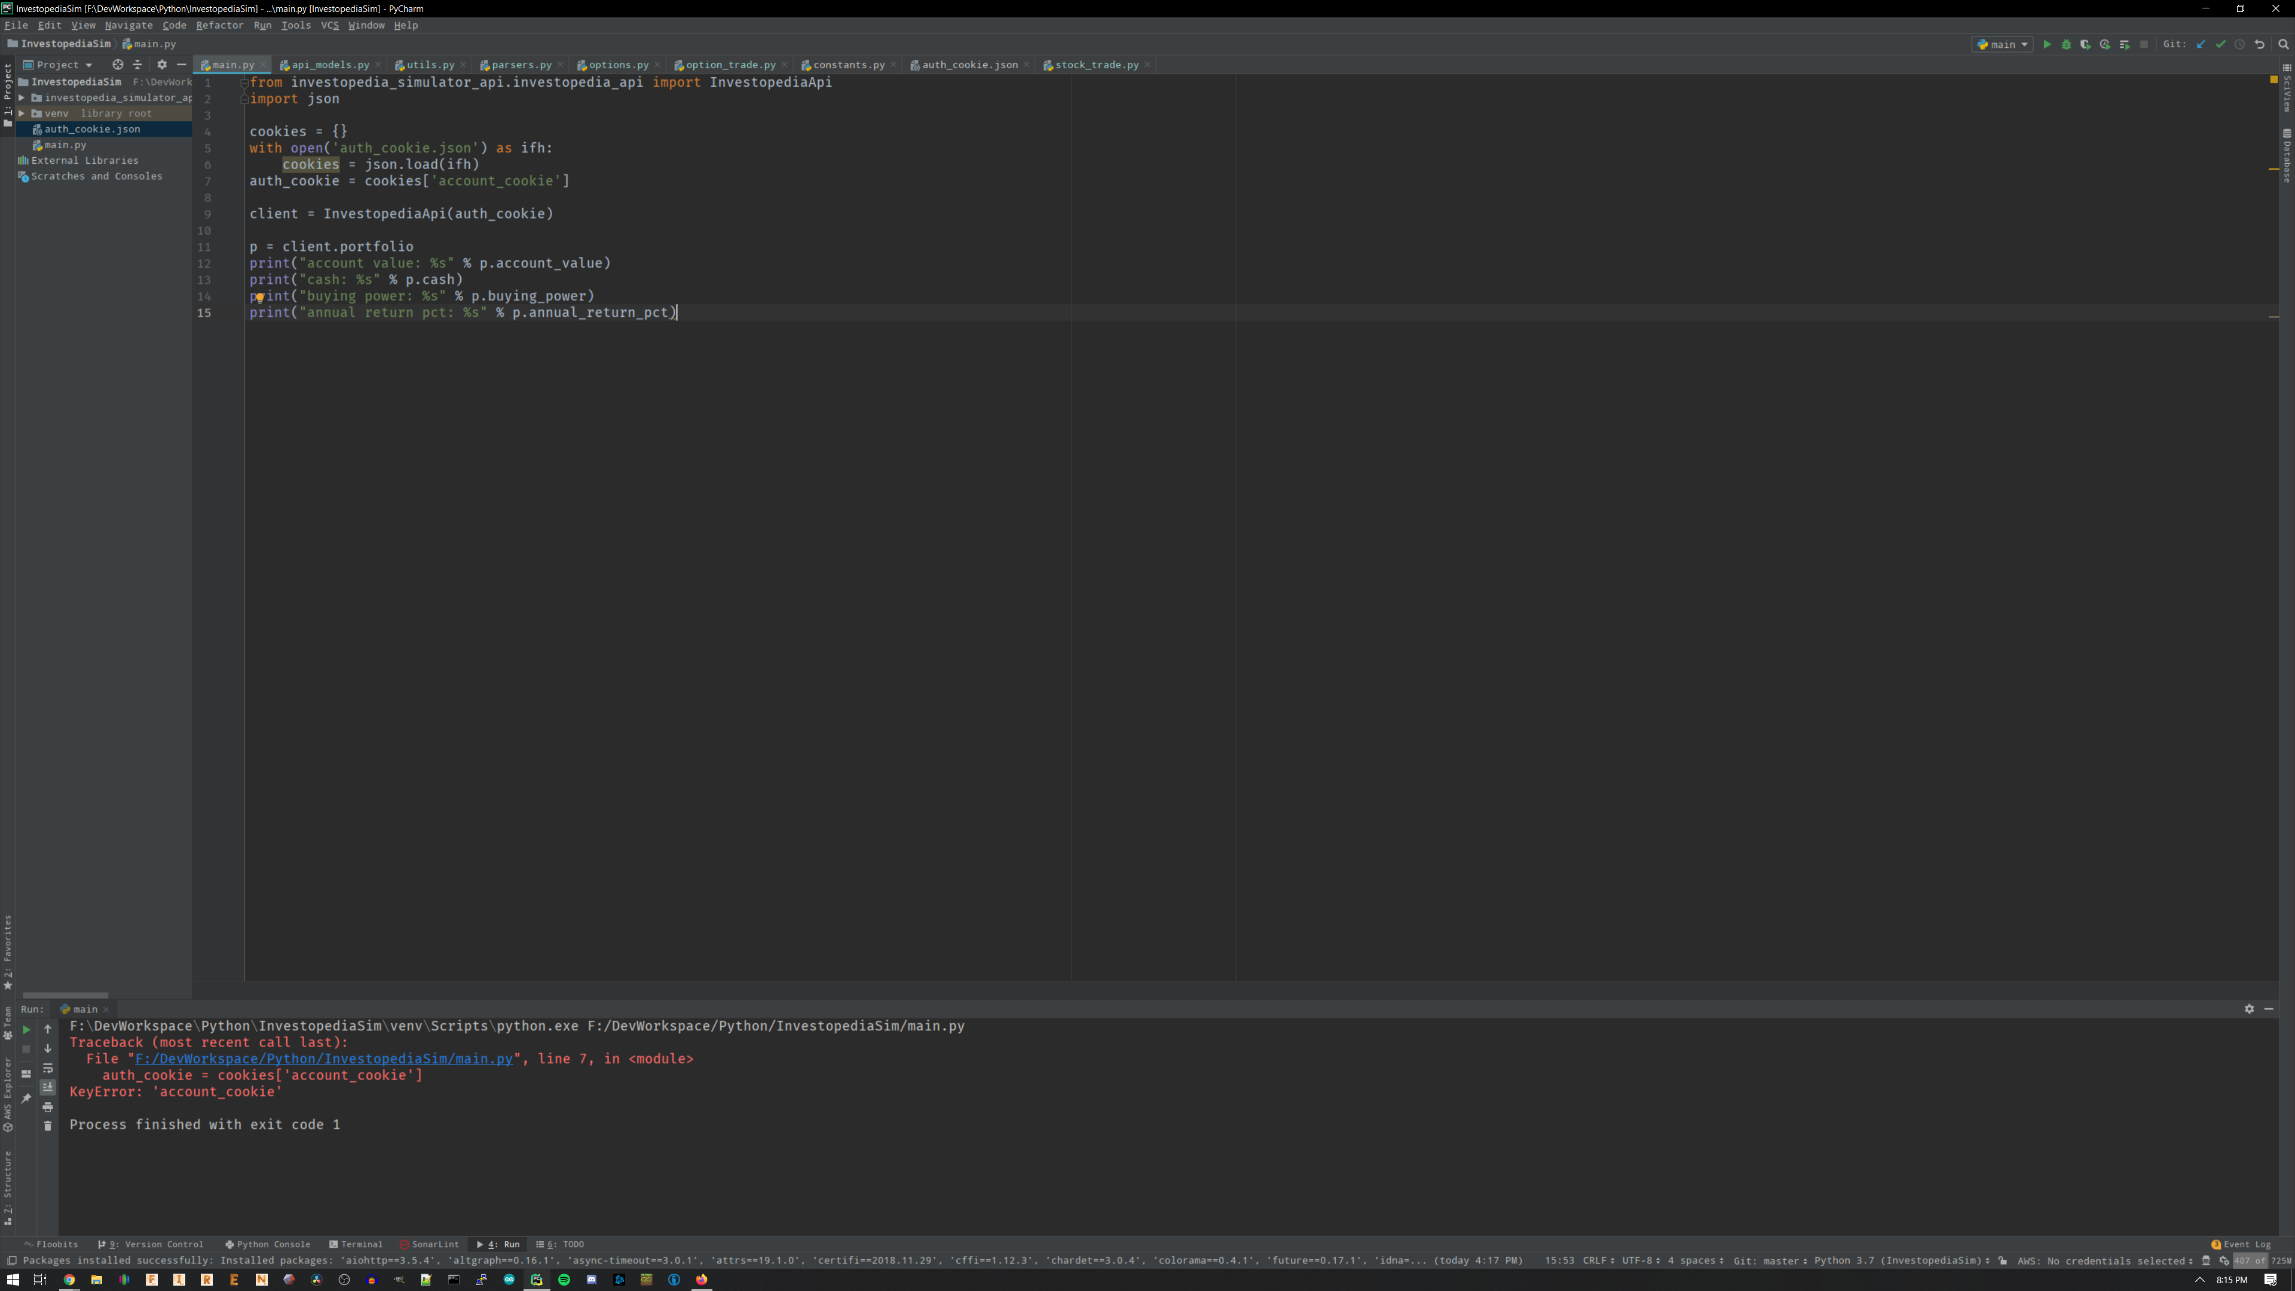Open Search Everywhere magnifier icon
Viewport: 2295px width, 1291px height.
click(2284, 45)
